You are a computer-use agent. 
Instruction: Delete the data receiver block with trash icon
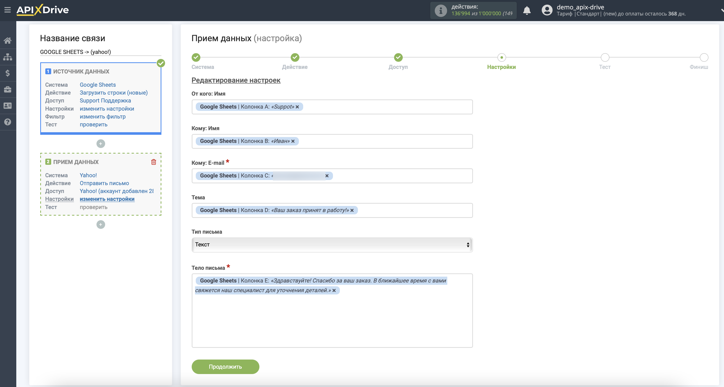154,162
